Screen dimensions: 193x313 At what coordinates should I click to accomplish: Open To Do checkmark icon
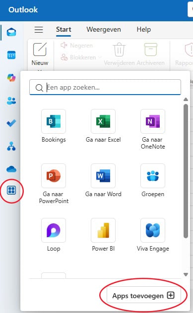[11, 123]
